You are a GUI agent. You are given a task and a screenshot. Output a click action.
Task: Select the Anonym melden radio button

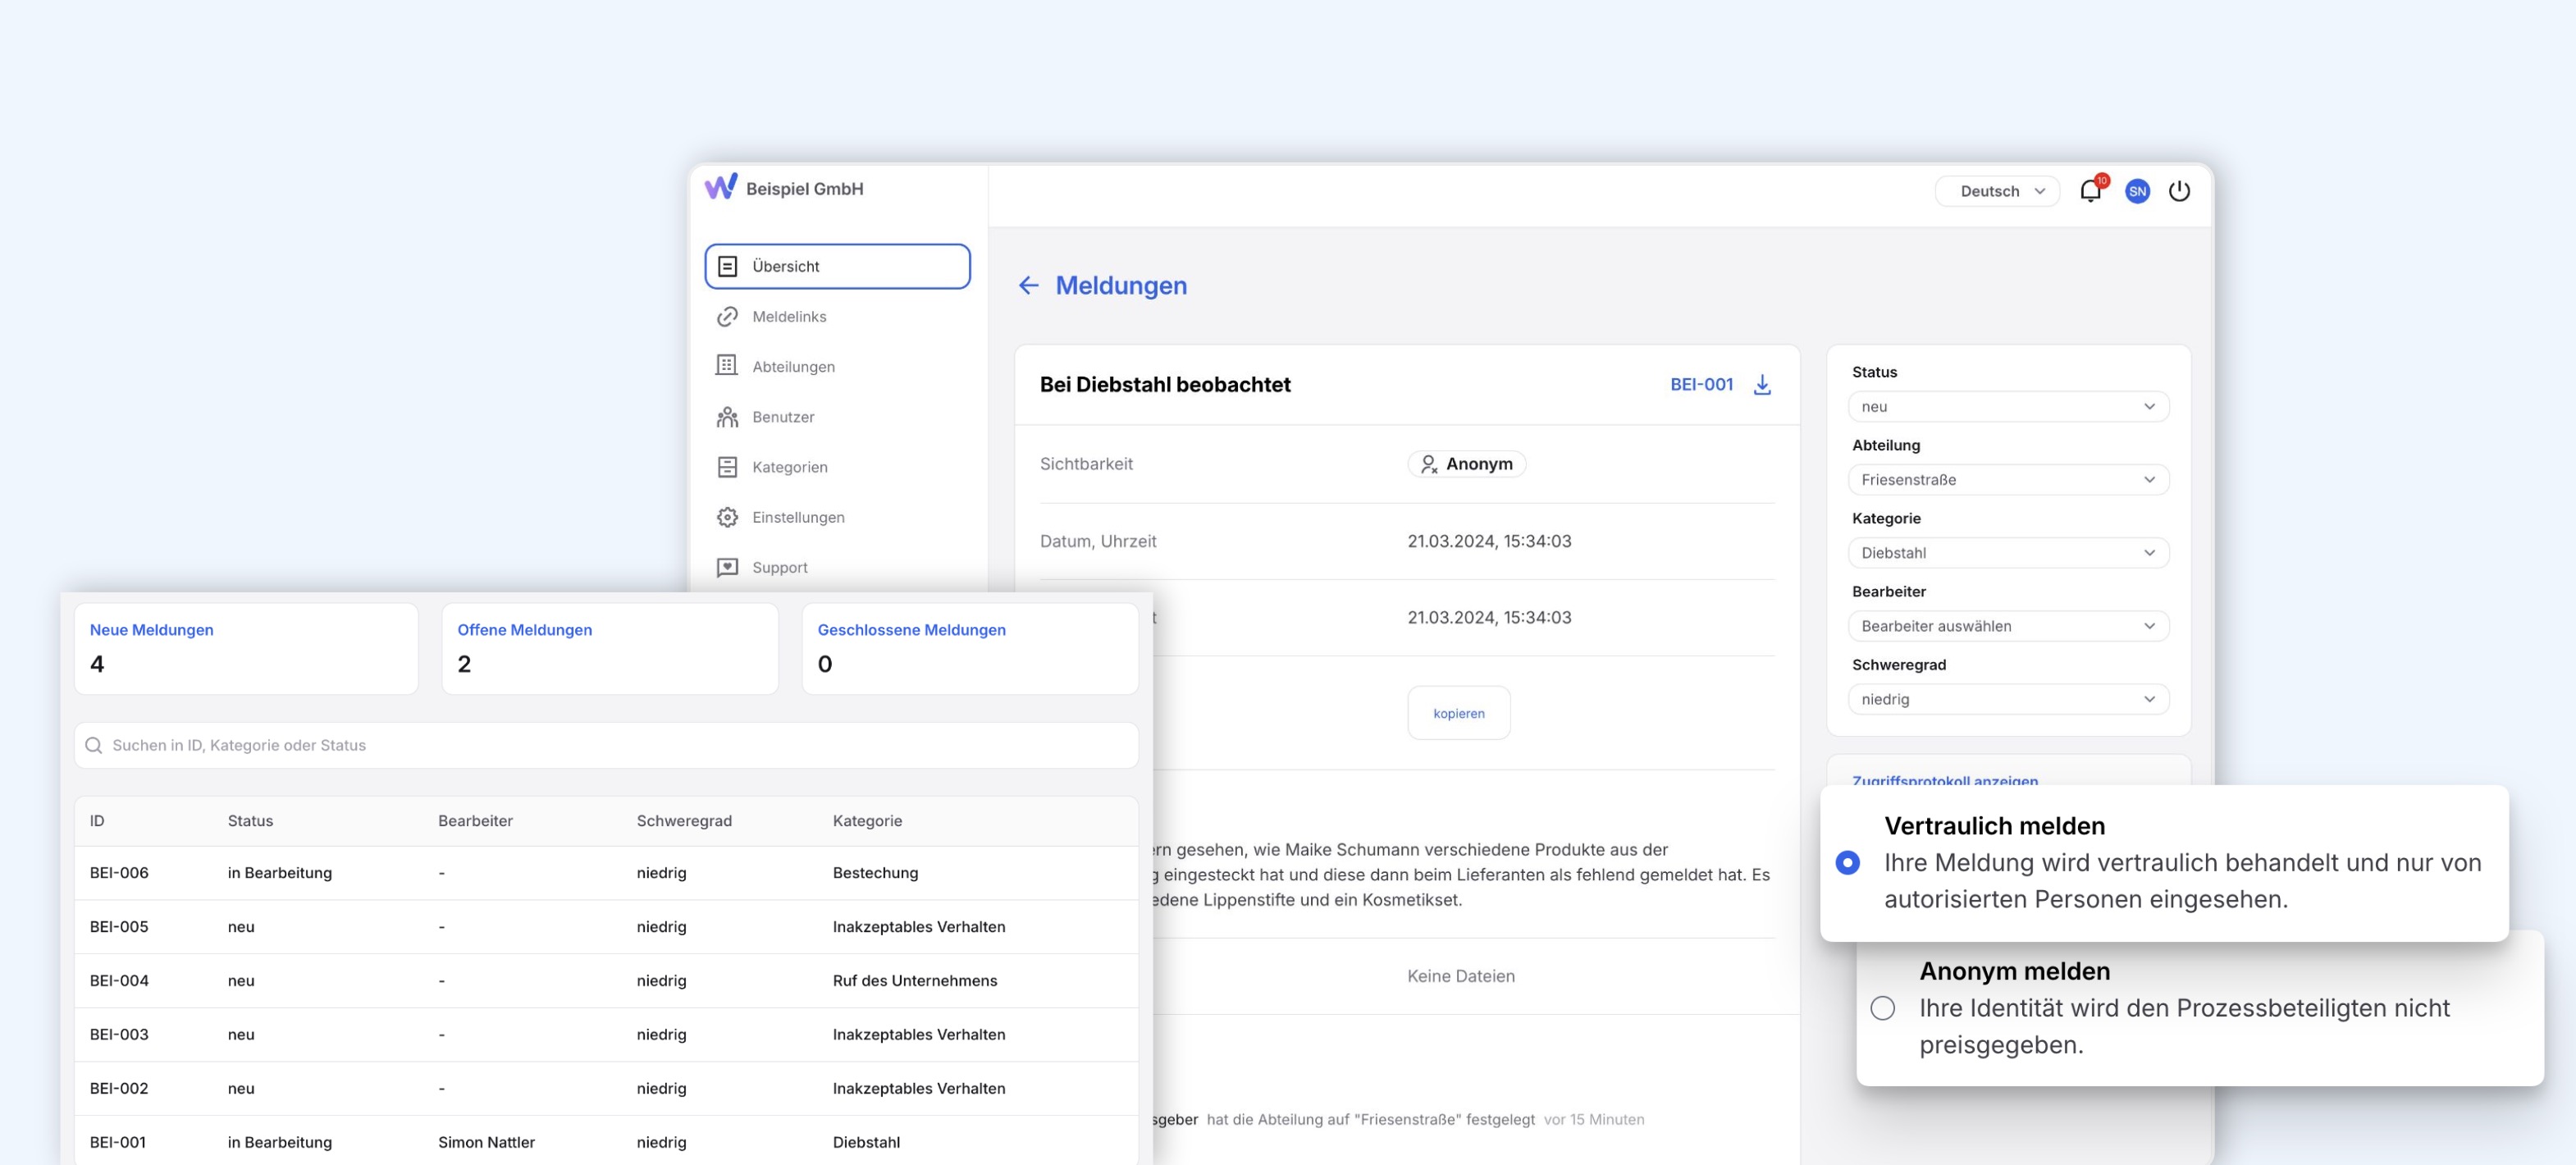pos(1882,1008)
